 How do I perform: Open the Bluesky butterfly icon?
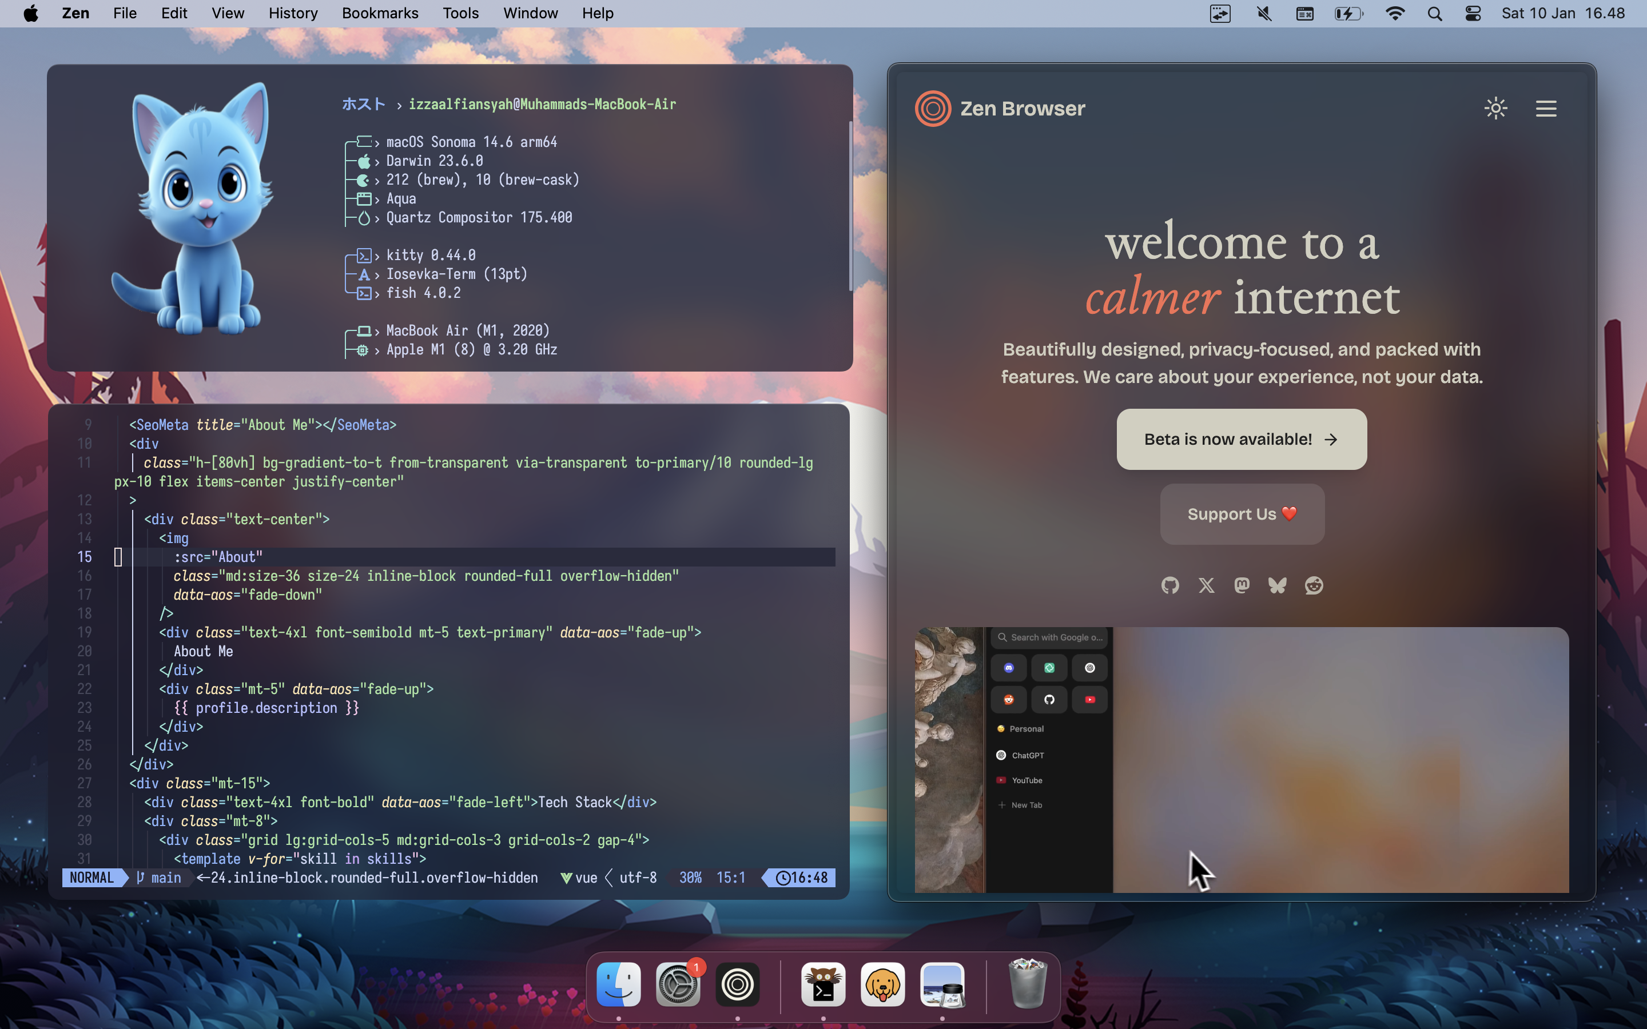coord(1278,585)
